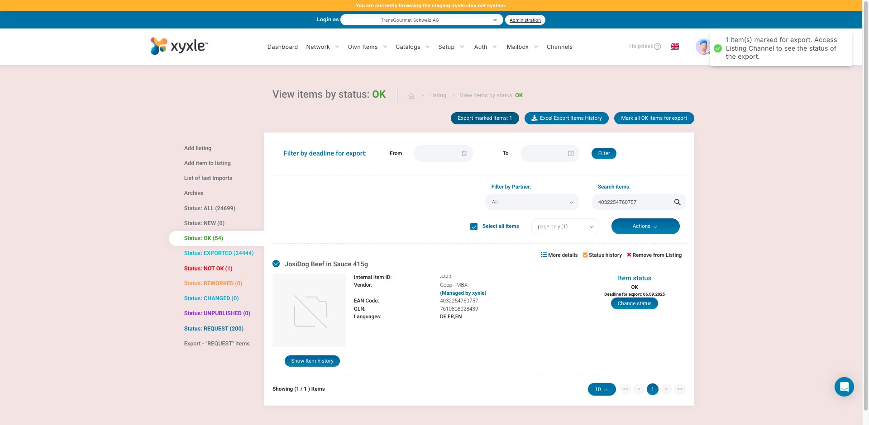
Task: Select Status: REWORKED (0) in sidebar
Action: 213,283
